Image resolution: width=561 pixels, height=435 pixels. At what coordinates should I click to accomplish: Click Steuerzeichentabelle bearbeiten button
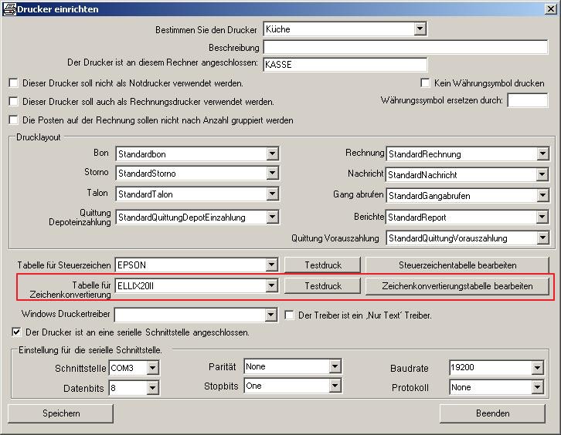pos(457,265)
